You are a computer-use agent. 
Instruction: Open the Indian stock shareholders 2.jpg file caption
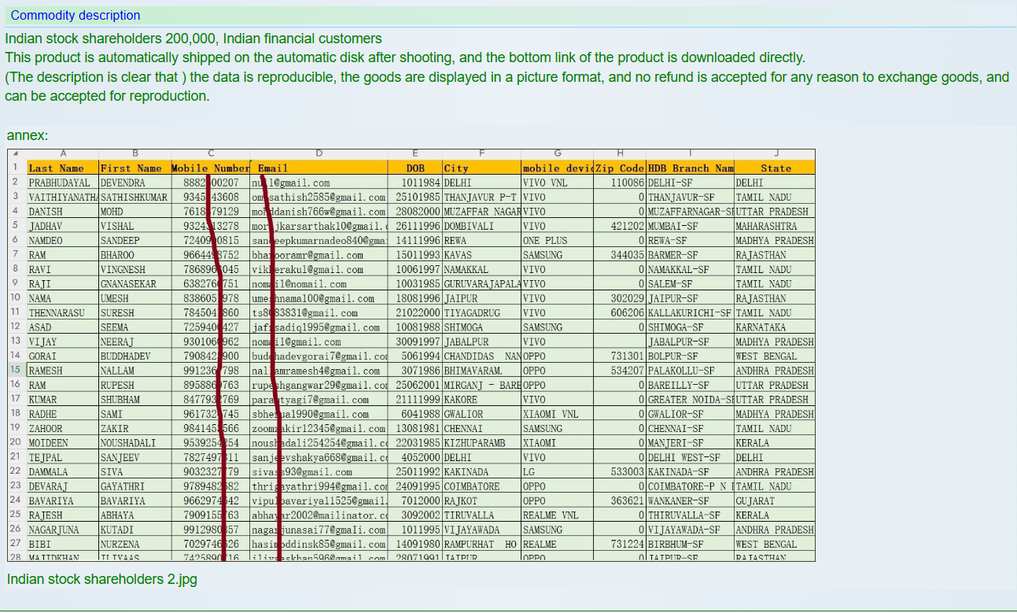[x=102, y=580]
